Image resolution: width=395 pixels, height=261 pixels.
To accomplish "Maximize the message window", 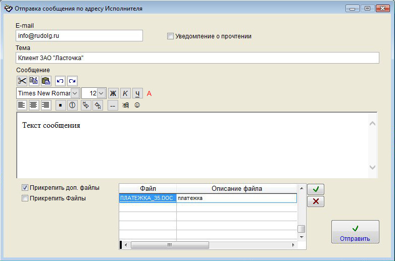I will tap(367, 9).
